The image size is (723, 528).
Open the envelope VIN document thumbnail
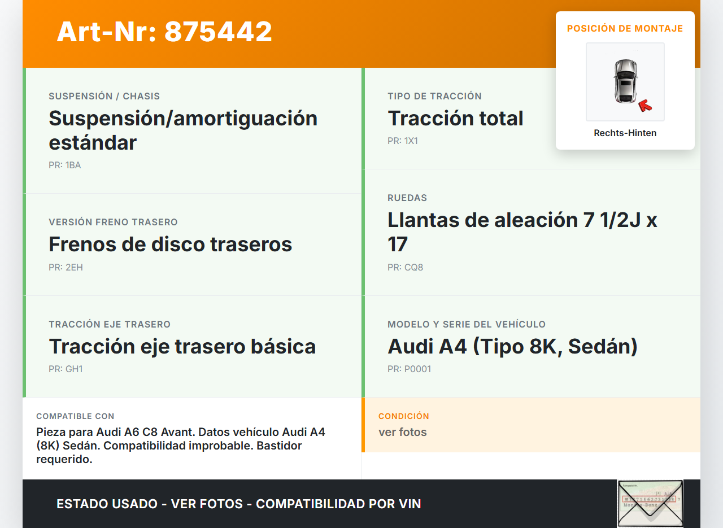(650, 504)
